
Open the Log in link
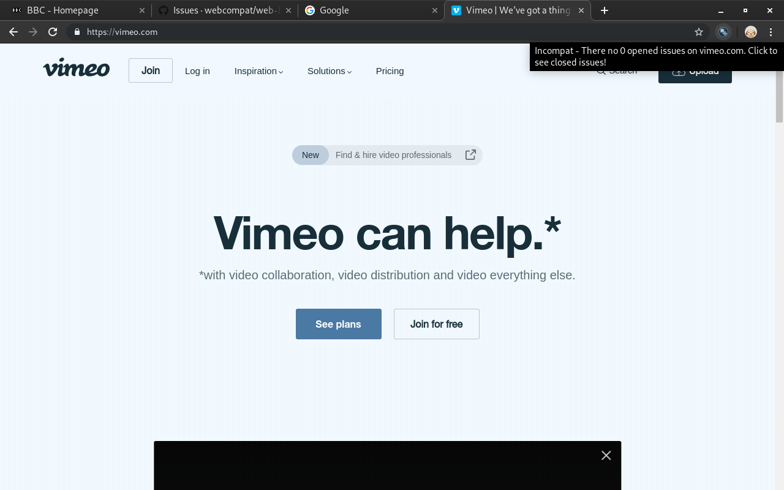pyautogui.click(x=197, y=71)
